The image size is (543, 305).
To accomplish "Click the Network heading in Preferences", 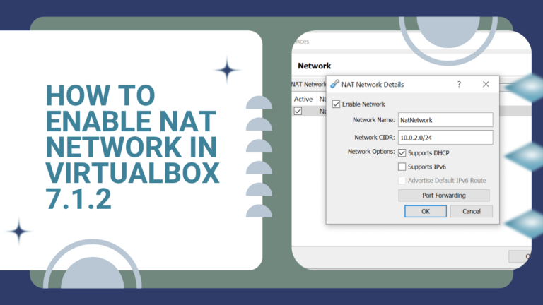I will click(314, 66).
